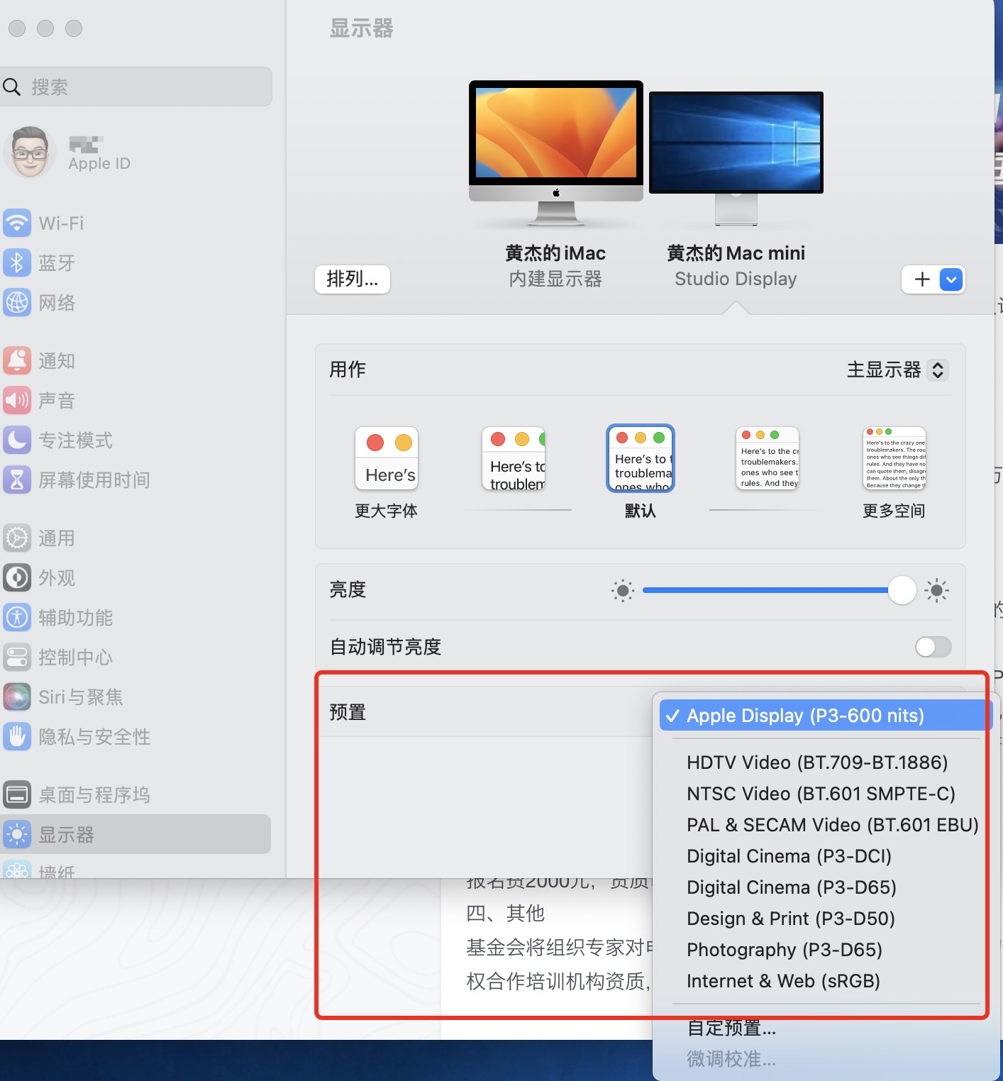Choose the 更多空间 resolution option
Image resolution: width=1003 pixels, height=1081 pixels.
click(894, 459)
